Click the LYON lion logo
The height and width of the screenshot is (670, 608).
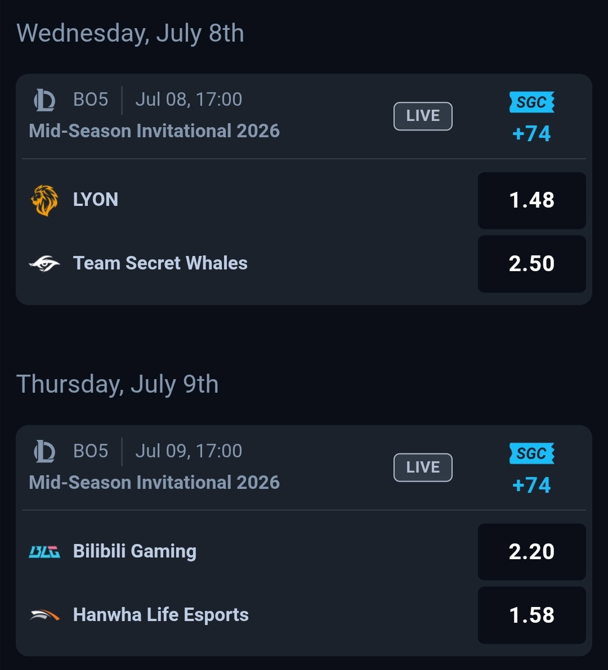coord(44,200)
